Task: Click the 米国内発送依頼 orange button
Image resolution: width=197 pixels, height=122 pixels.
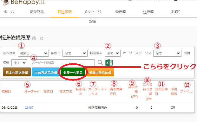Action: [100, 72]
